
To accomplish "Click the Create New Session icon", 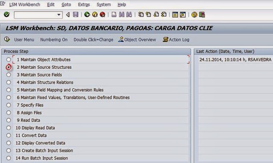I will [x=175, y=15].
